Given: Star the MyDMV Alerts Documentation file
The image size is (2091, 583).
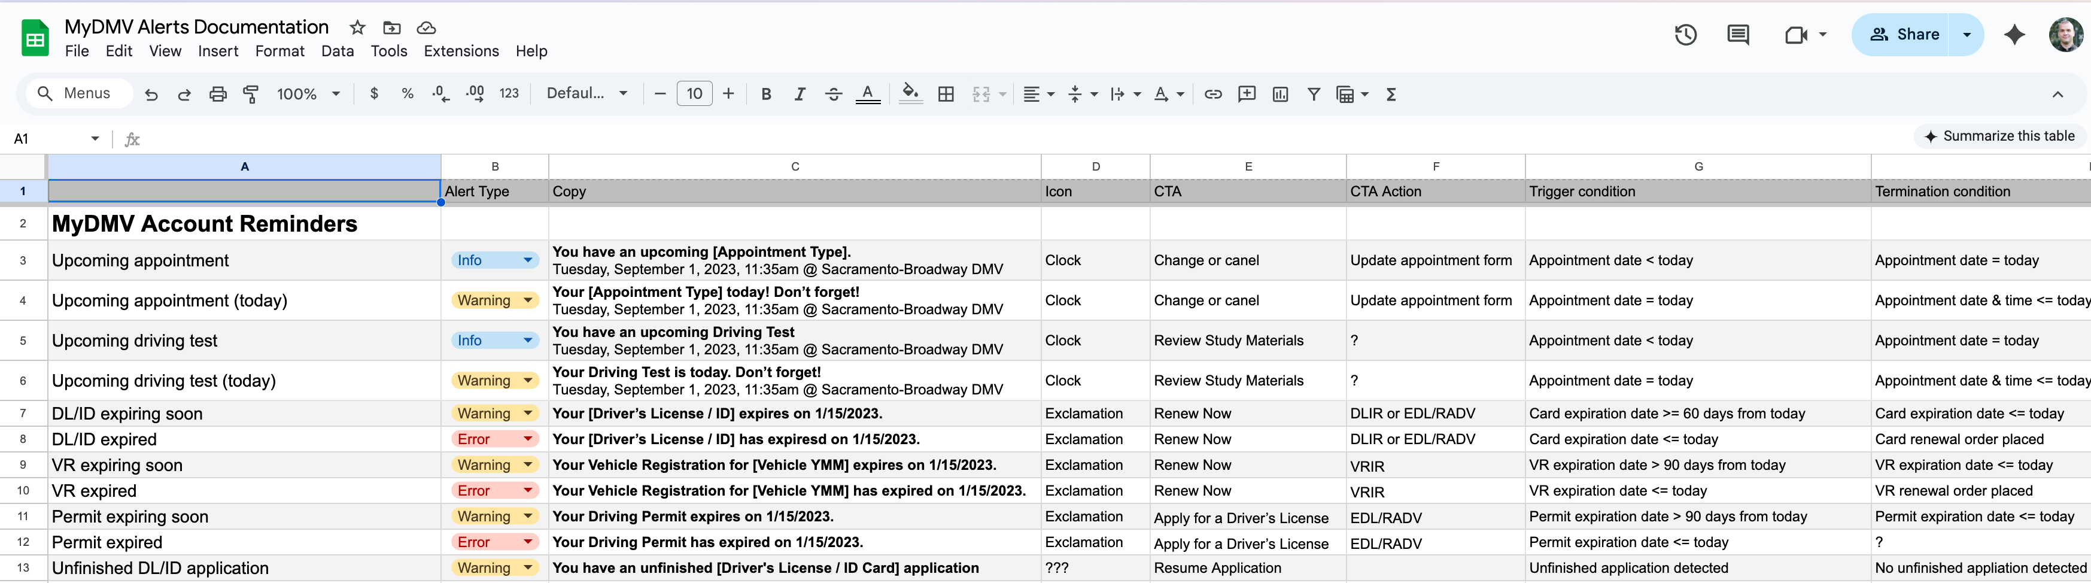Looking at the screenshot, I should pos(357,28).
